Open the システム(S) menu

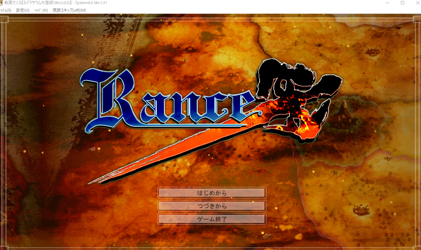(5, 10)
